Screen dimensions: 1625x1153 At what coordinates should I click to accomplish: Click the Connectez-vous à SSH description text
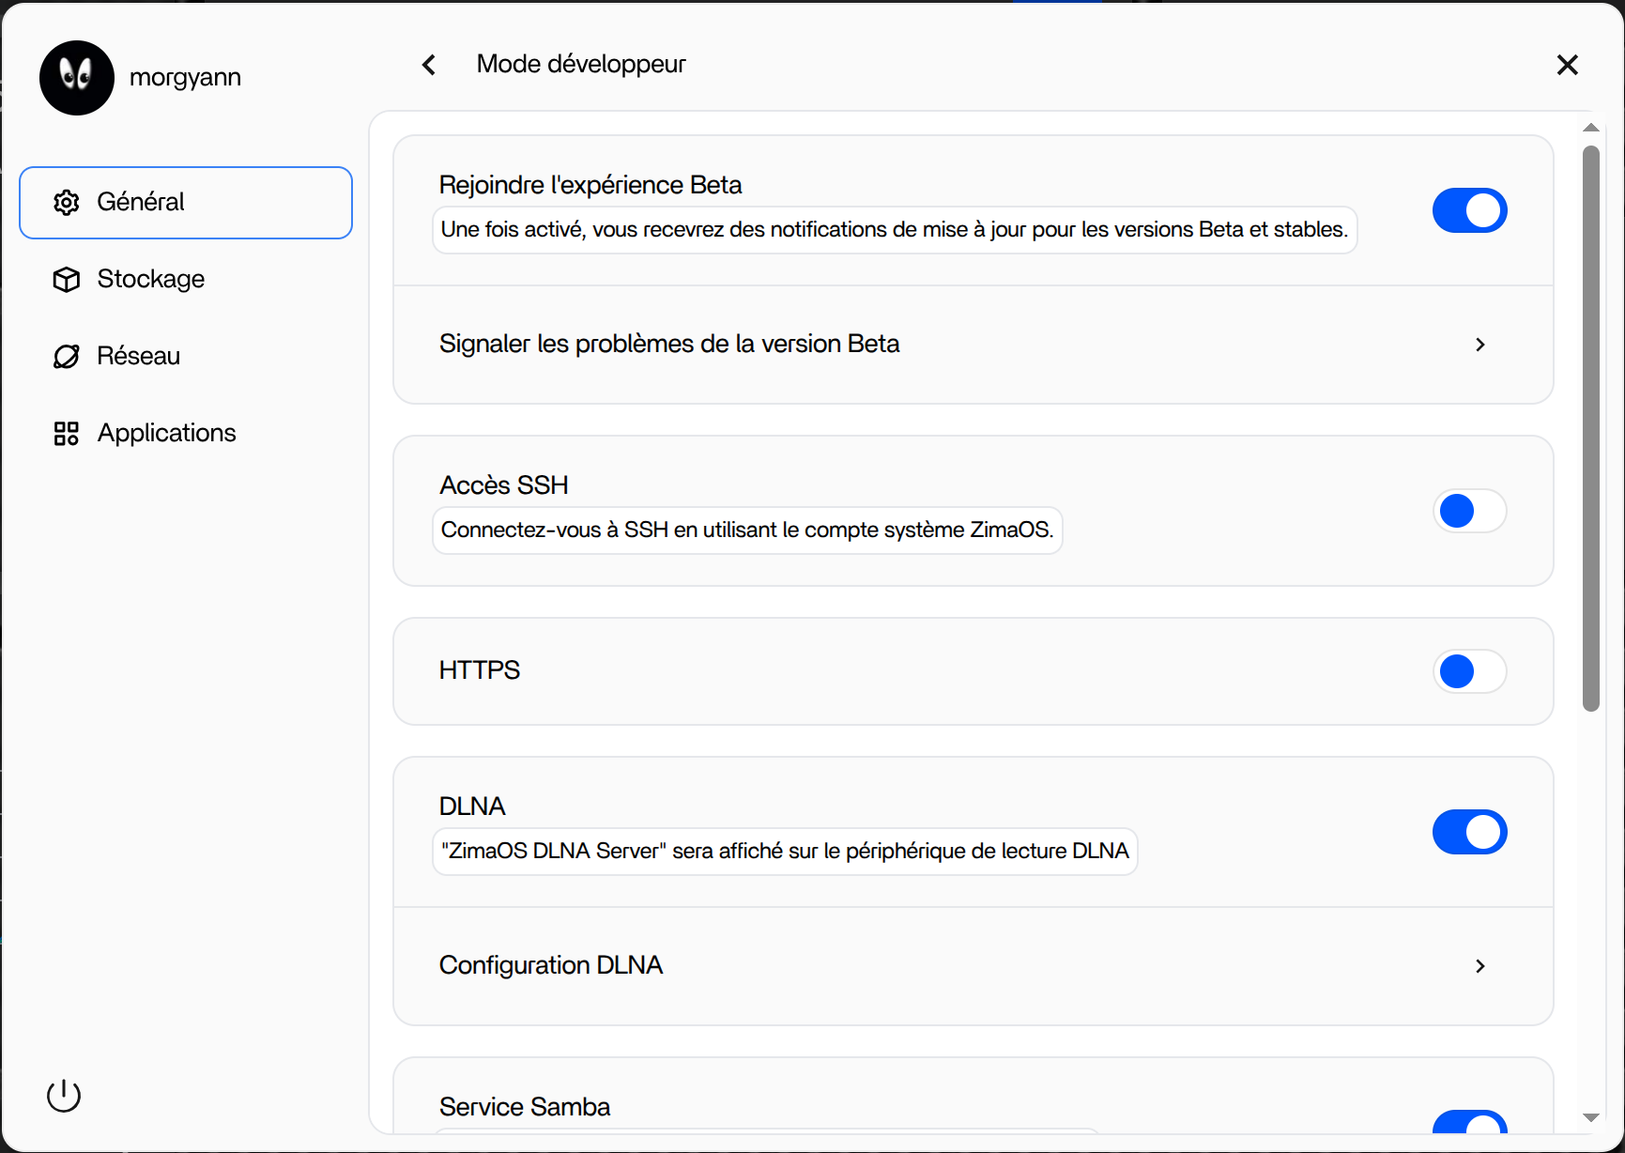point(747,530)
